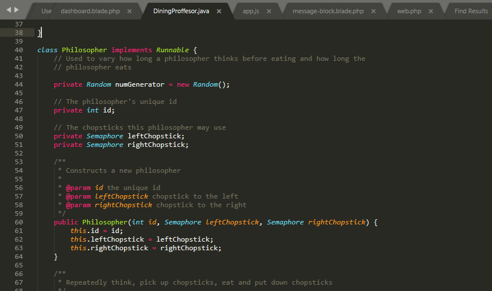
Task: Go to previous tab using left arrow
Action: pyautogui.click(x=9, y=10)
